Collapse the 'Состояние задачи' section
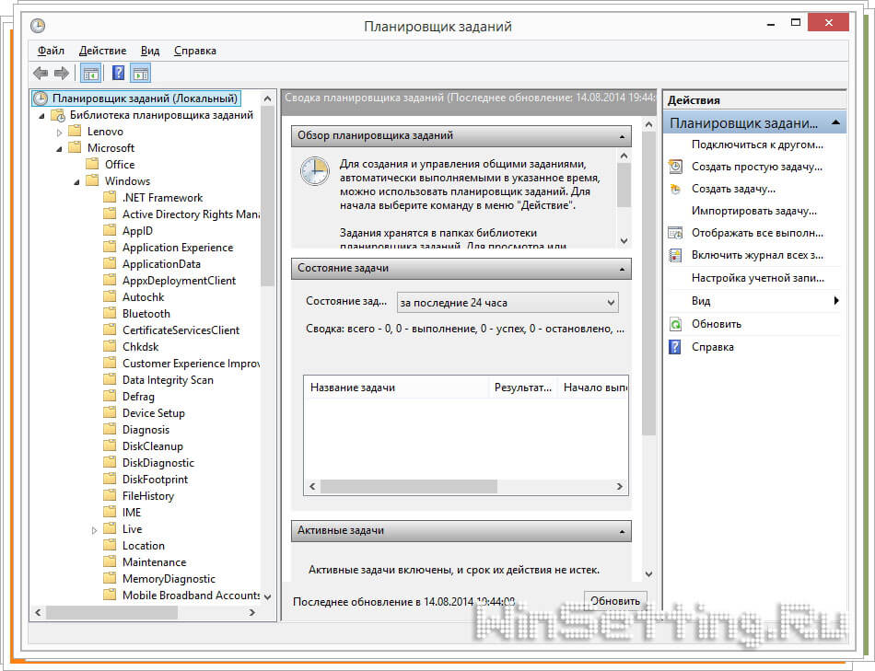The height and width of the screenshot is (671, 875). 624,269
